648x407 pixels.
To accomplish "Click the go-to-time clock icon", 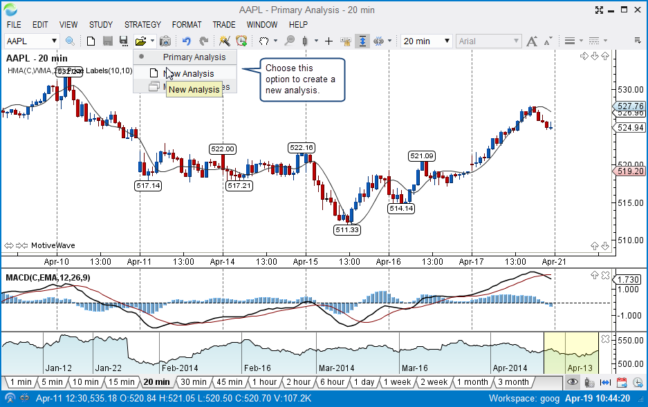I will [x=638, y=382].
